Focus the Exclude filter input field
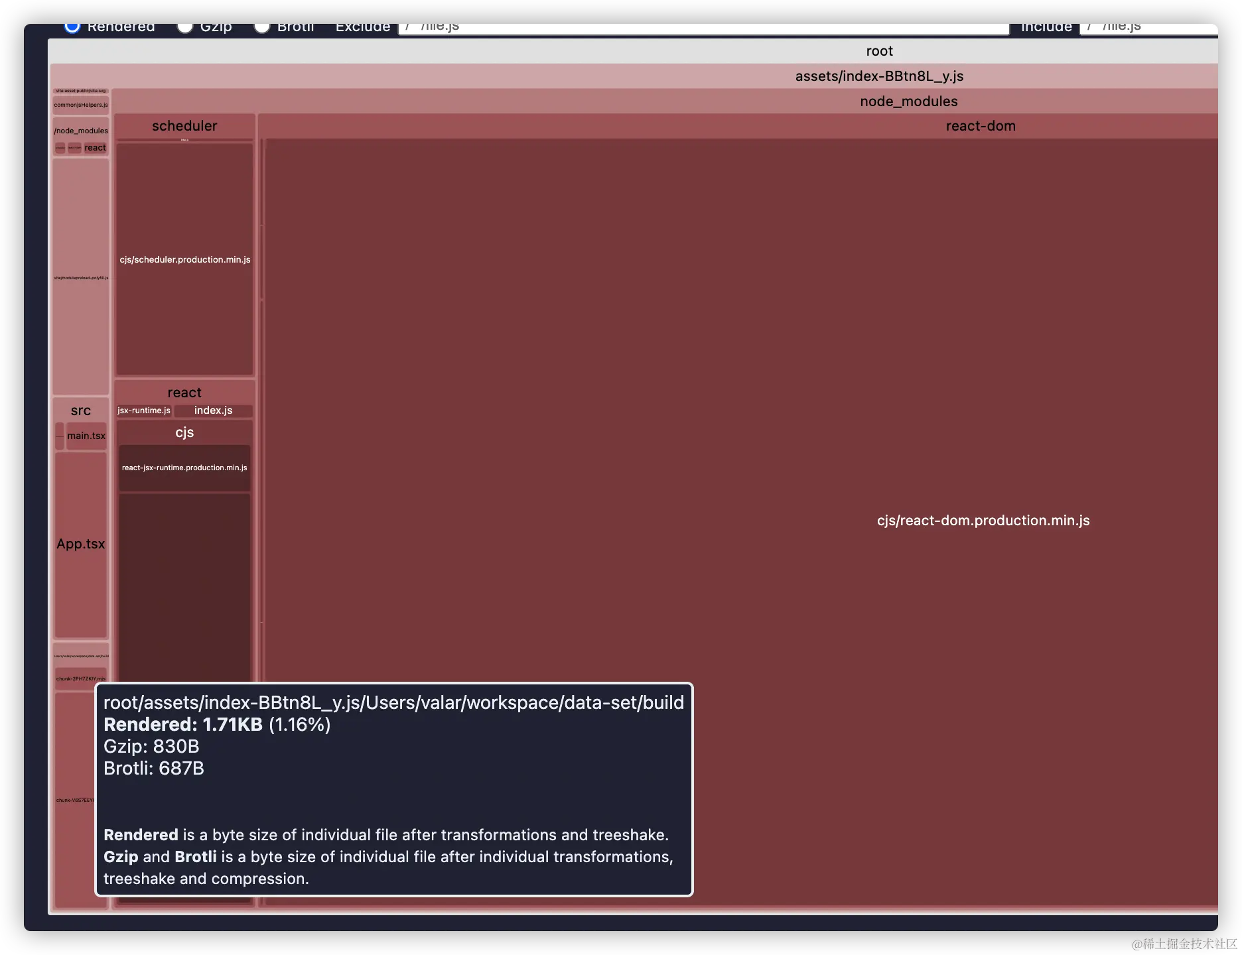The width and height of the screenshot is (1242, 955). (x=703, y=28)
